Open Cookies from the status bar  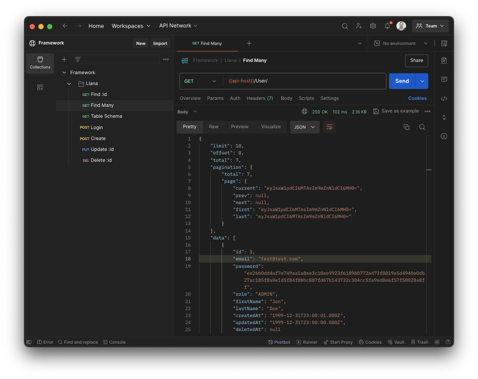370,342
